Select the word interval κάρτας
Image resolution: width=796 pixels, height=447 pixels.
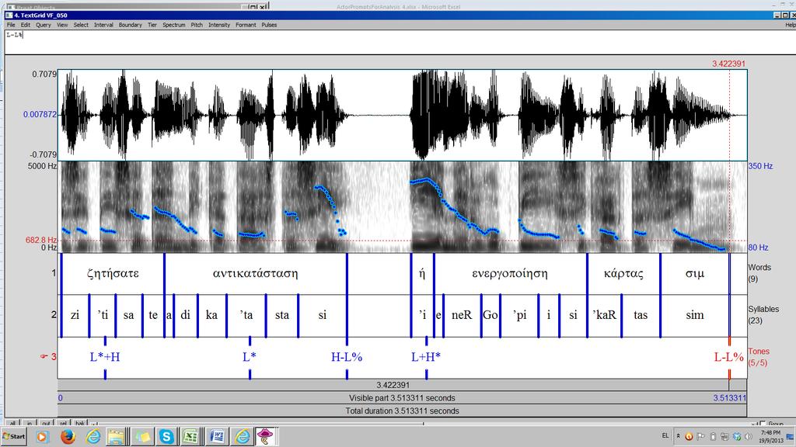pos(623,274)
